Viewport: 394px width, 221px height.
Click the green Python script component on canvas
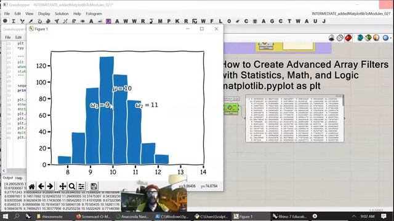pos(231,108)
